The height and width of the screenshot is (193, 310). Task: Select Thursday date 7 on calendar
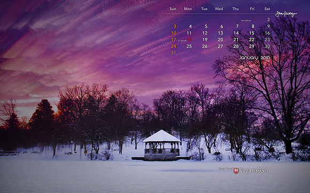coord(237,27)
